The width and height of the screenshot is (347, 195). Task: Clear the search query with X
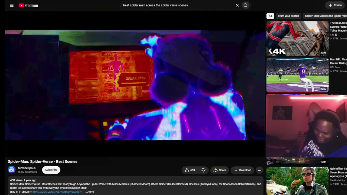[x=237, y=5]
